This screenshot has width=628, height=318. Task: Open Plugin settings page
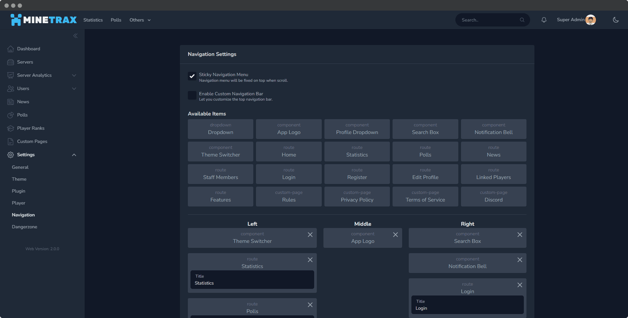19,191
